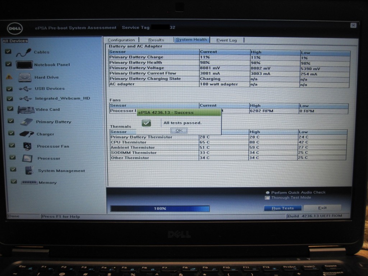Click the Primary Battery Charging State sensor
The height and width of the screenshot is (276, 368).
(145, 79)
